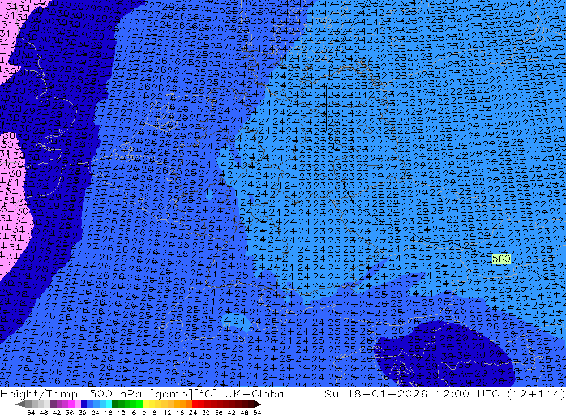This screenshot has width=566, height=415.
Task: Click the 12:00 UTC time text
Action: coord(469,393)
